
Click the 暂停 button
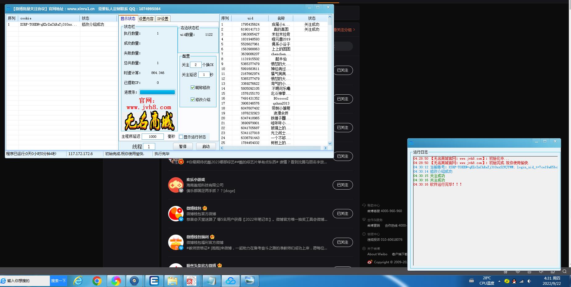[183, 146]
